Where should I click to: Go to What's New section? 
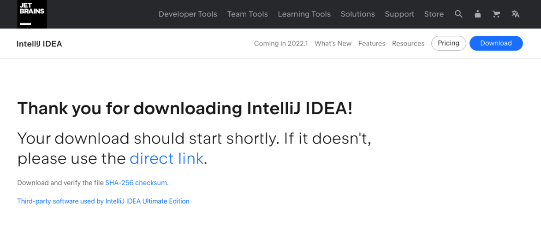point(333,43)
